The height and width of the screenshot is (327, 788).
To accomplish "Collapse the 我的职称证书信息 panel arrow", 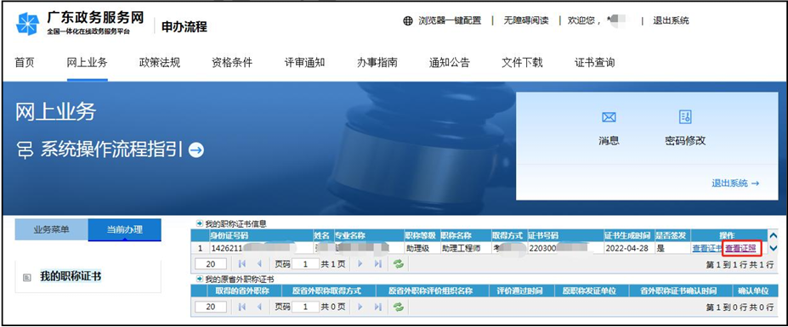I will point(200,224).
